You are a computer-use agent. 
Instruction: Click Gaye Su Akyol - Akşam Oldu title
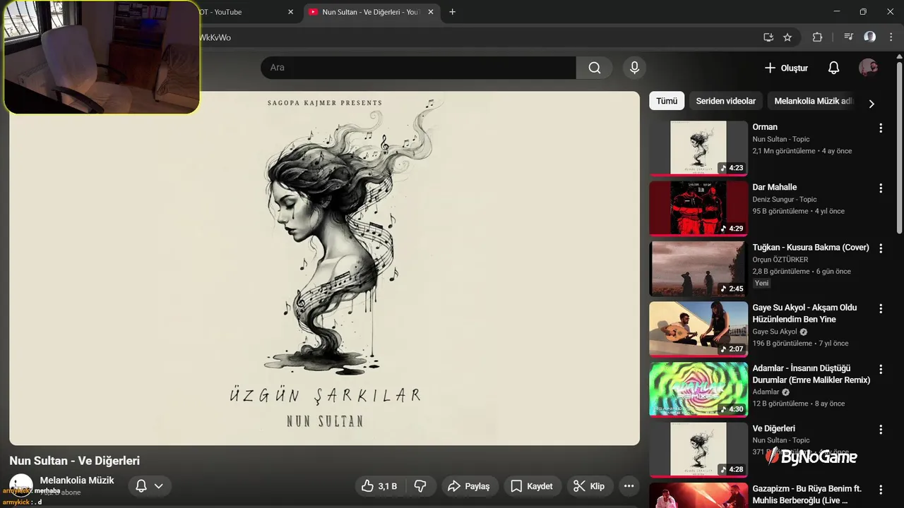pyautogui.click(x=805, y=313)
